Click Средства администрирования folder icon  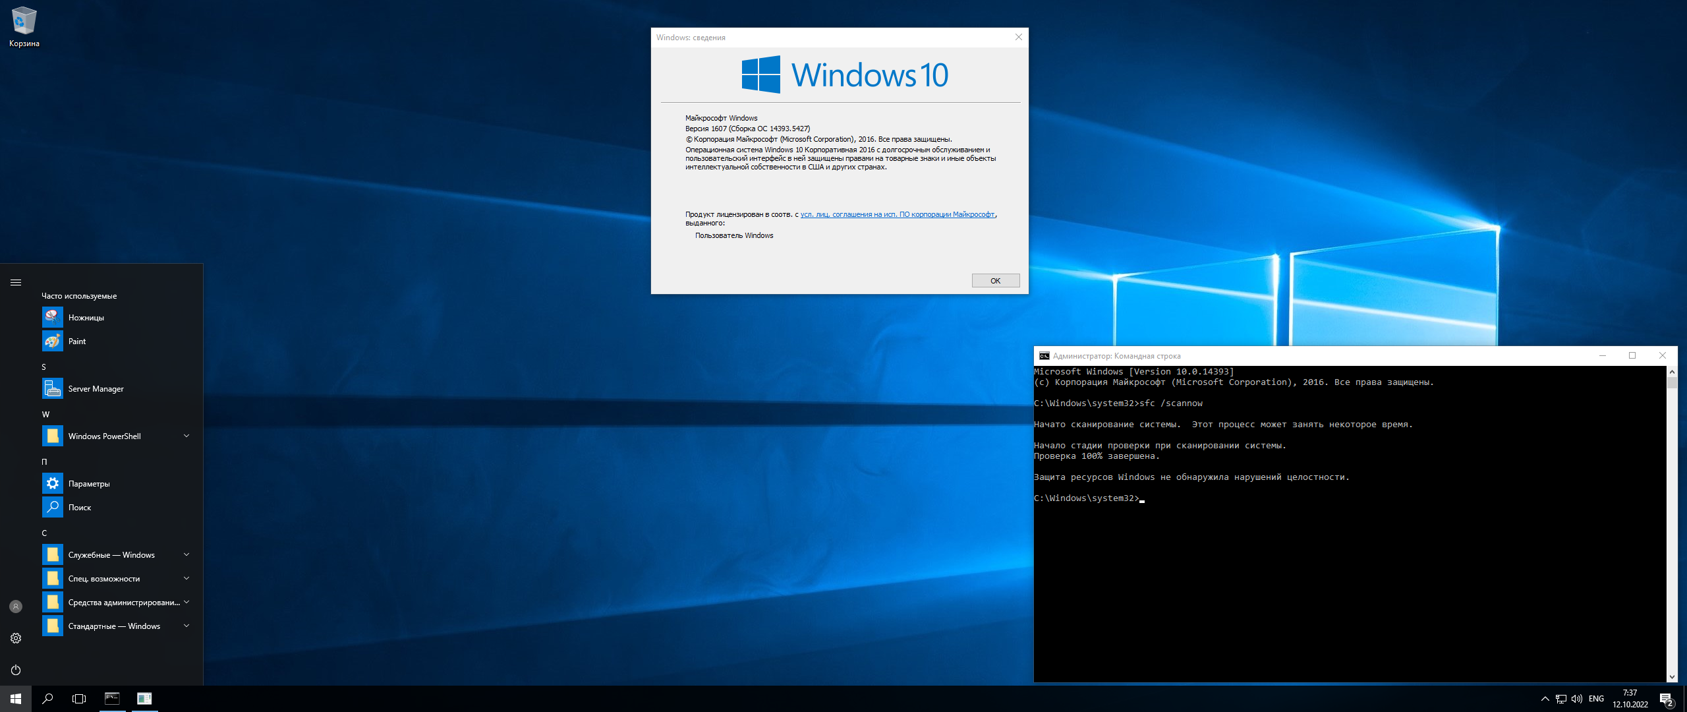click(x=53, y=603)
